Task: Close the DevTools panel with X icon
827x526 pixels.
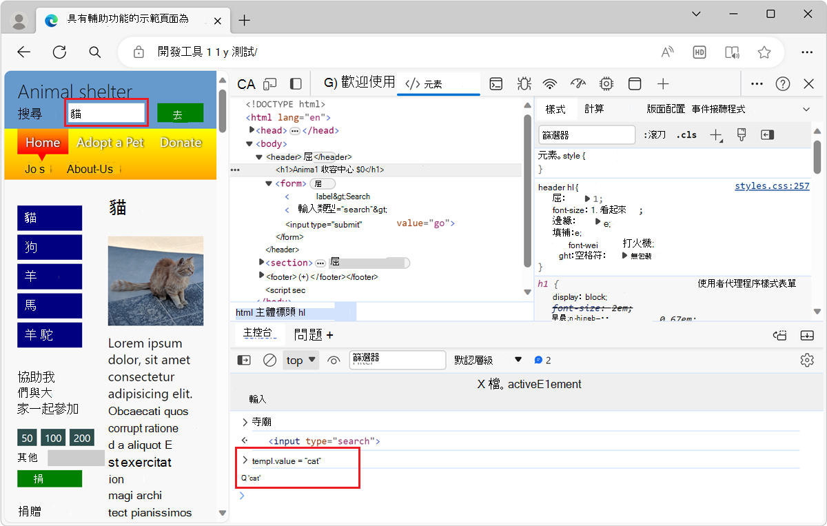Action: click(809, 84)
